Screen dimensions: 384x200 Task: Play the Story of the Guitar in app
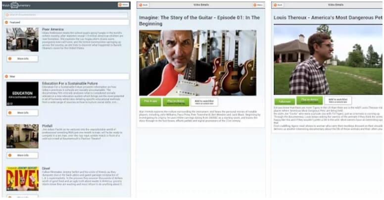click(x=150, y=102)
